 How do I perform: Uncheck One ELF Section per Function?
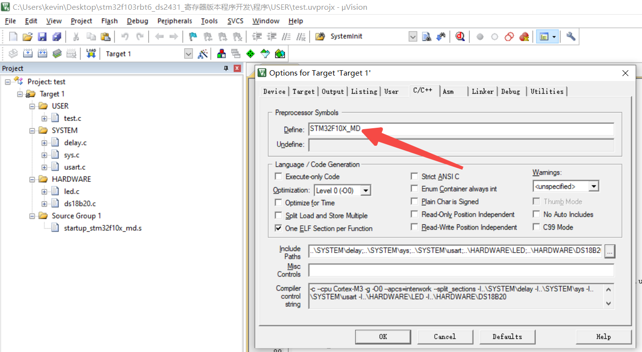click(279, 228)
